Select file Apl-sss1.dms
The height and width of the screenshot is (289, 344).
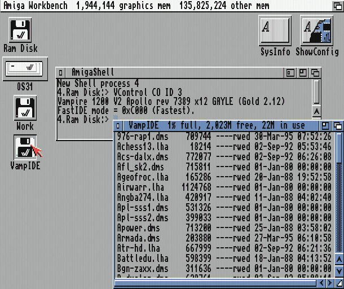coord(224,208)
